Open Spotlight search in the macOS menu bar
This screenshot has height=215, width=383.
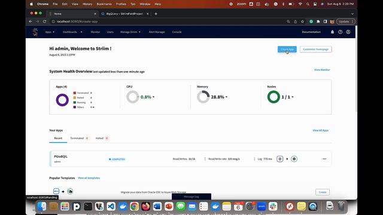308,4
